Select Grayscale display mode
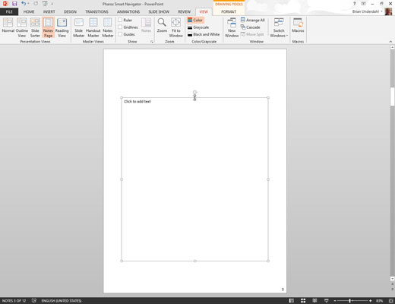395x304 pixels. [x=198, y=27]
